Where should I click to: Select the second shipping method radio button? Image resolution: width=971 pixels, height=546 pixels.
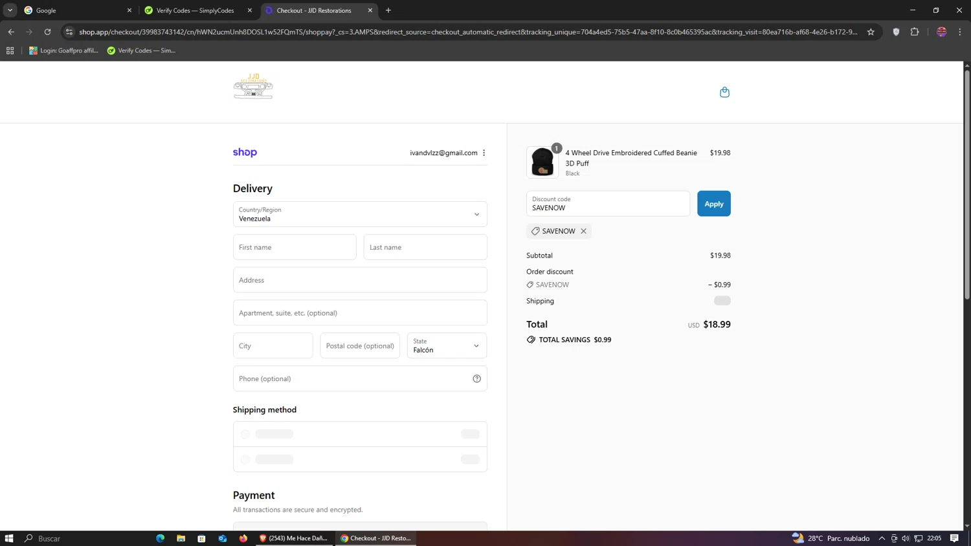tap(245, 459)
